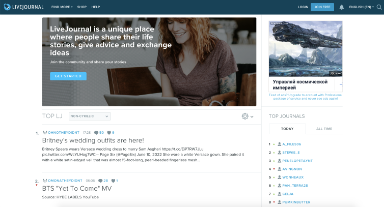Click the hero banner image
Viewport: 384px width, 207px height.
click(x=149, y=62)
